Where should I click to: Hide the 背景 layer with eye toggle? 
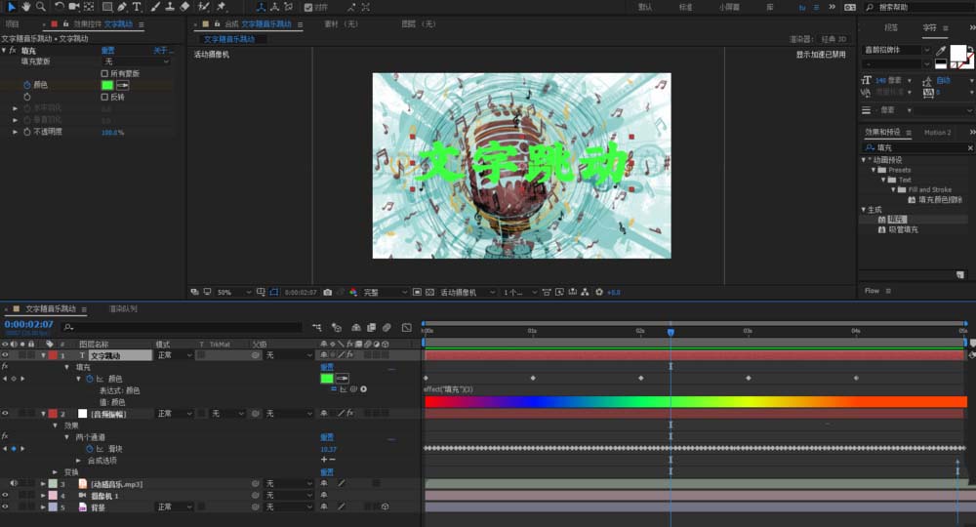coord(5,507)
